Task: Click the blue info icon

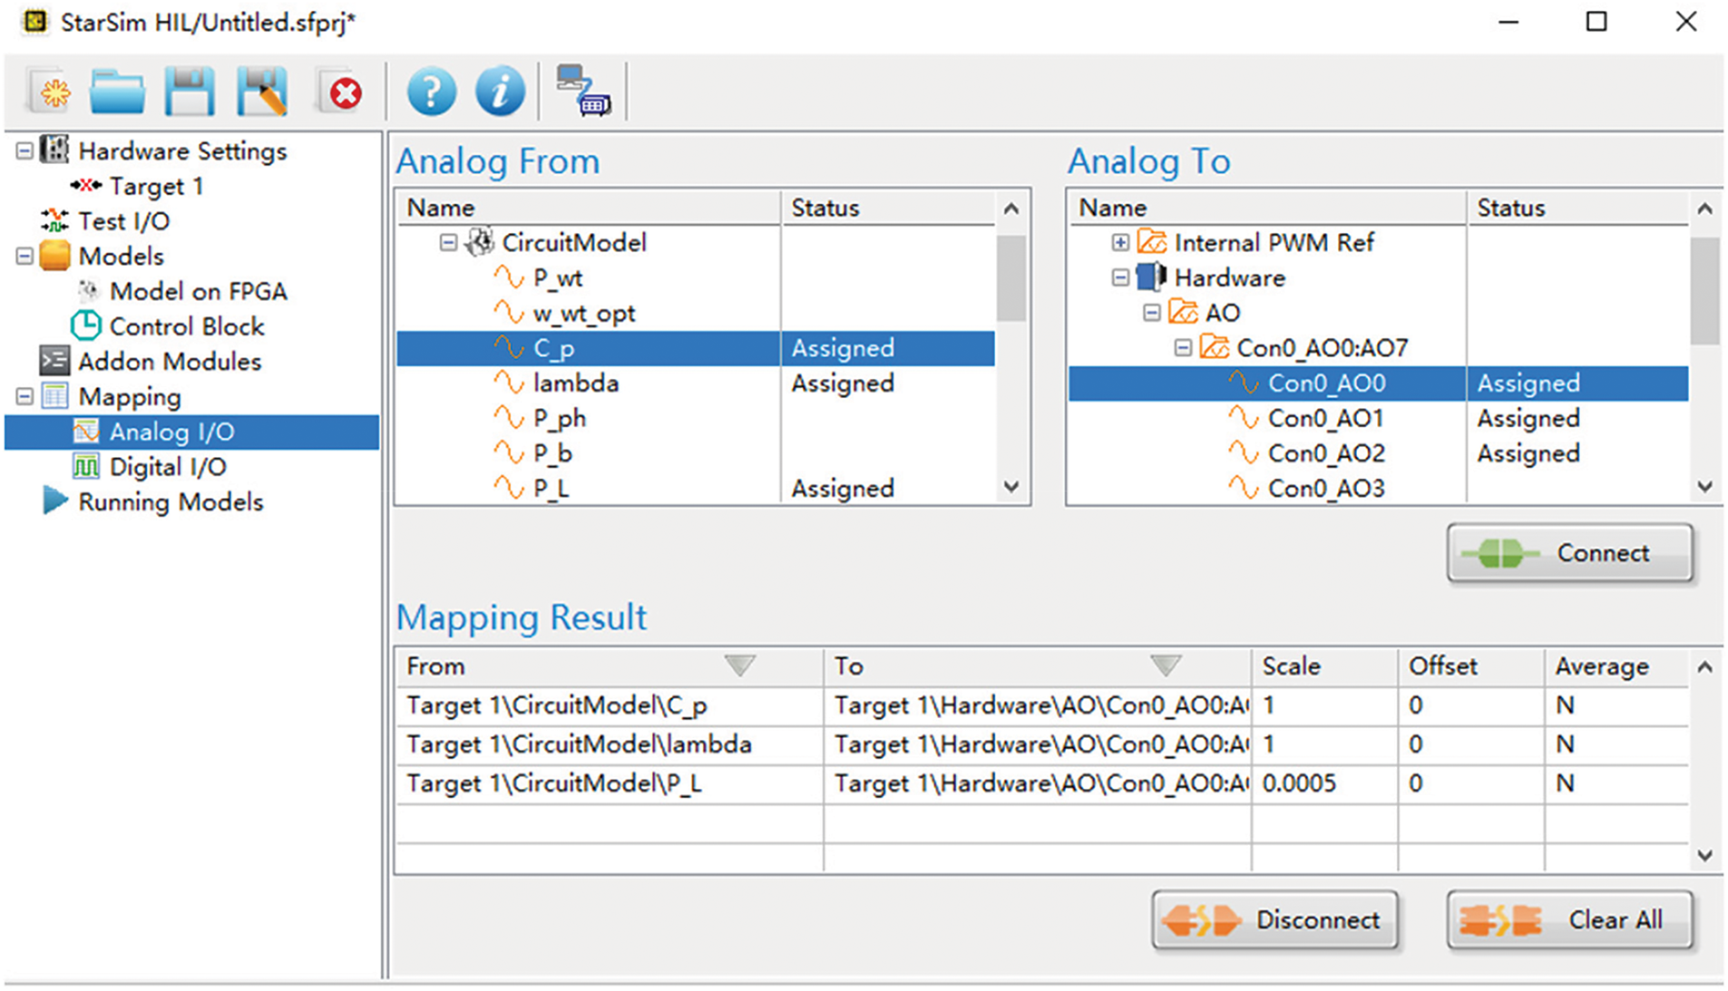Action: click(500, 92)
